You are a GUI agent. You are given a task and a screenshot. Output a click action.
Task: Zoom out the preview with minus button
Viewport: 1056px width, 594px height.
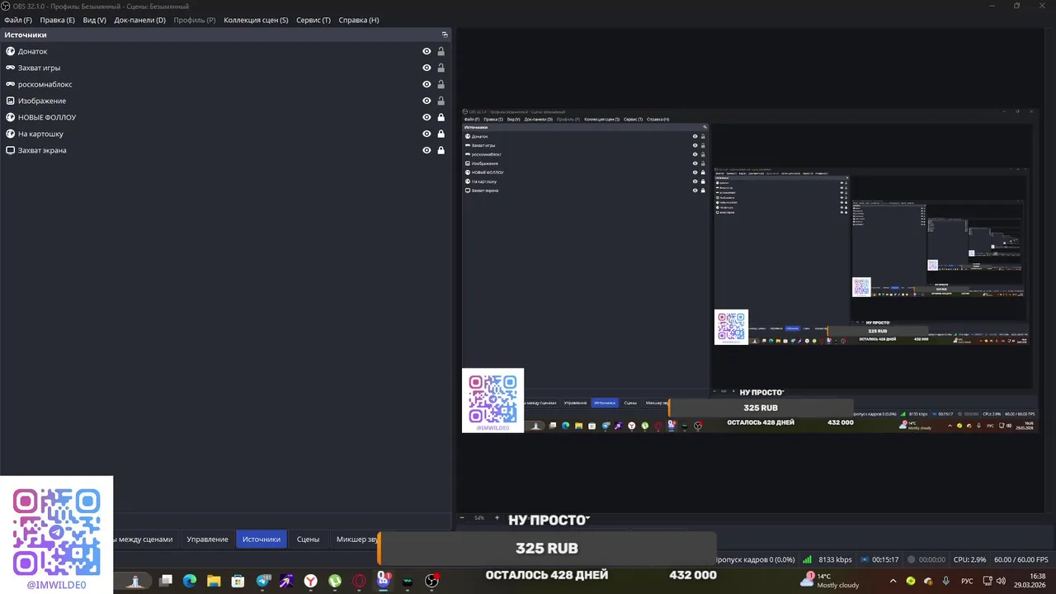(462, 518)
